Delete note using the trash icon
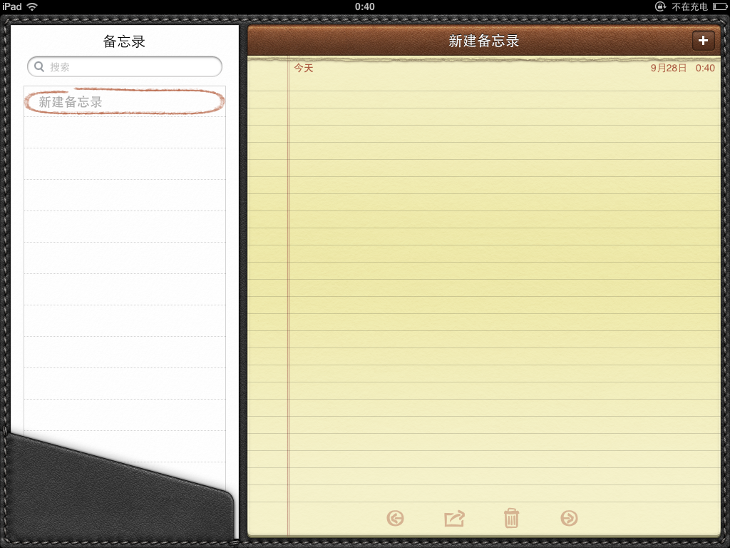This screenshot has height=548, width=730. pyautogui.click(x=511, y=518)
